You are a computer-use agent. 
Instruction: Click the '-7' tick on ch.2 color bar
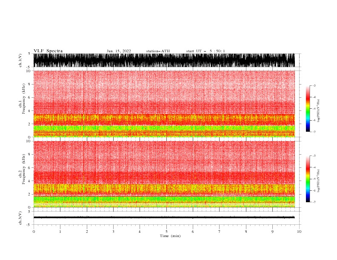pos(314,202)
